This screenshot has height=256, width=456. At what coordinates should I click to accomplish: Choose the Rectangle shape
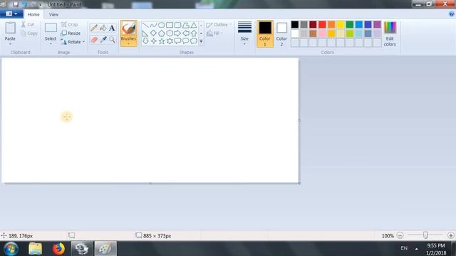170,26
